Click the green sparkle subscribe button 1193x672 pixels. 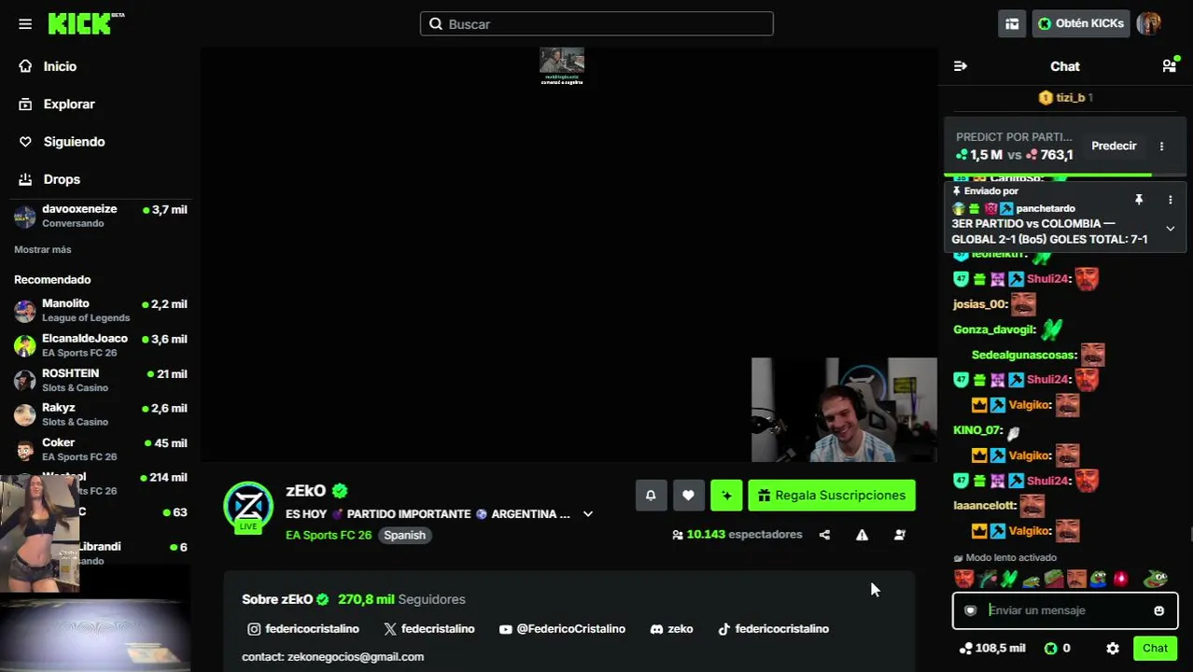[726, 496]
